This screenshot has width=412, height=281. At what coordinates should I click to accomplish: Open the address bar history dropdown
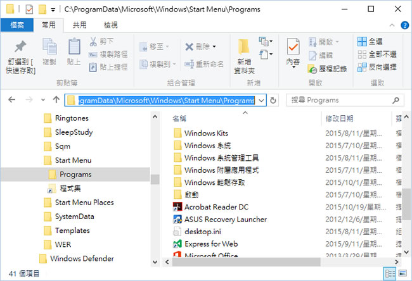tap(261, 100)
